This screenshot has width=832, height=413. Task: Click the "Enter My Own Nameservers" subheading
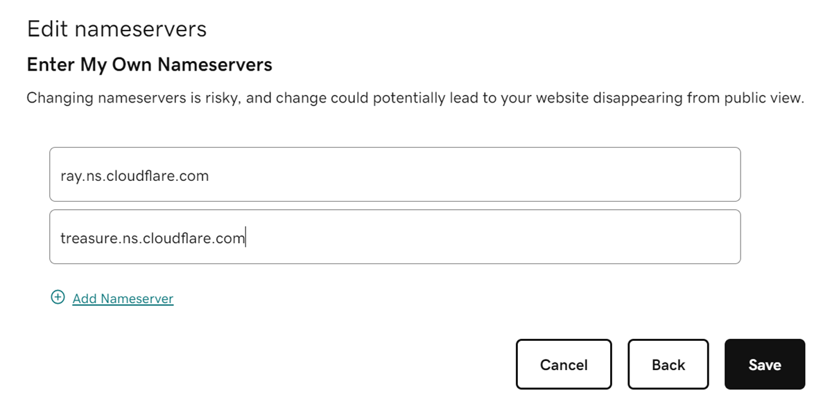[149, 65]
